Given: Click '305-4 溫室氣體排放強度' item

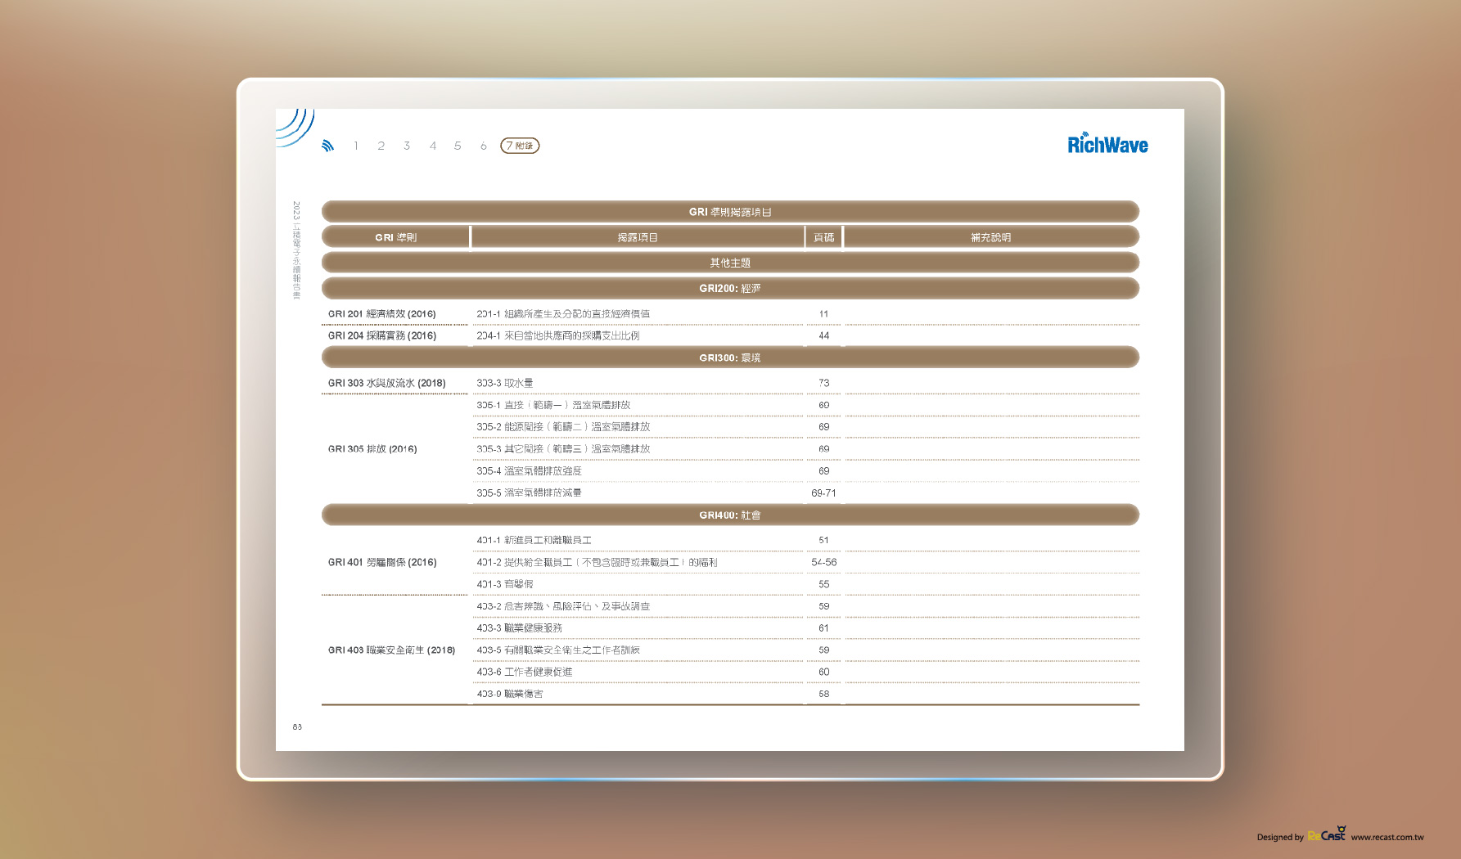Looking at the screenshot, I should (529, 471).
